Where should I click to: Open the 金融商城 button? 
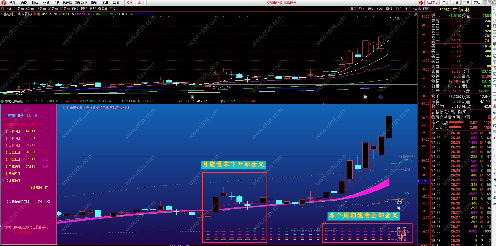coord(432,3)
